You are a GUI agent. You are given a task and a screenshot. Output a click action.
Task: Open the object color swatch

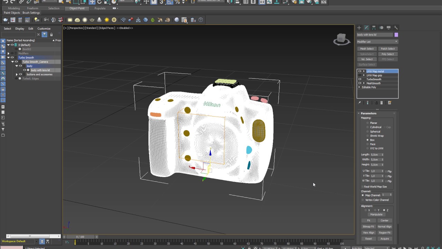pos(396,35)
